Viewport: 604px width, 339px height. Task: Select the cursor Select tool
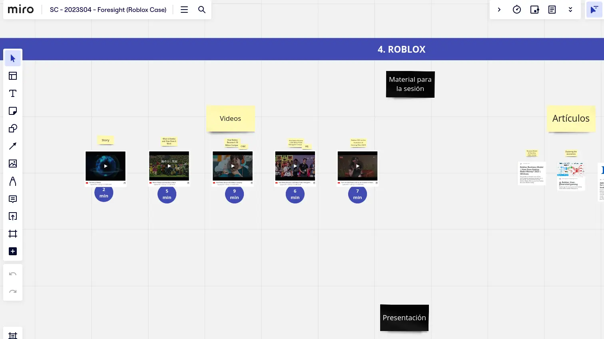[x=13, y=58]
